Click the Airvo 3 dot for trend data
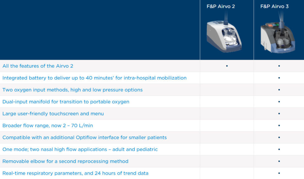This screenshot has width=304, height=179. (x=279, y=173)
